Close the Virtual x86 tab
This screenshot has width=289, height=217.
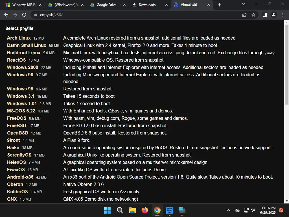pos(209,5)
